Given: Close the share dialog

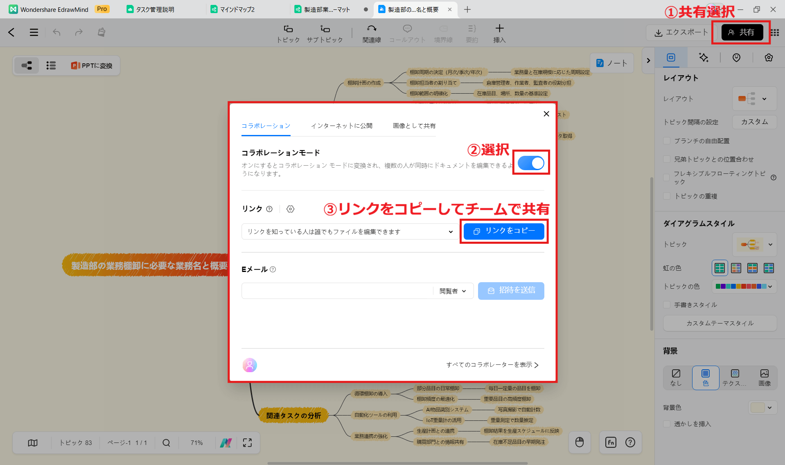Looking at the screenshot, I should (546, 114).
